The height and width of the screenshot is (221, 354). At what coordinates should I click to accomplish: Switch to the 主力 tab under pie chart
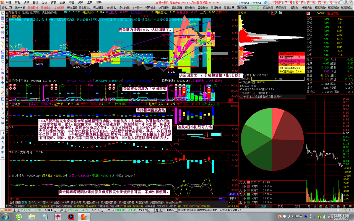247,206
